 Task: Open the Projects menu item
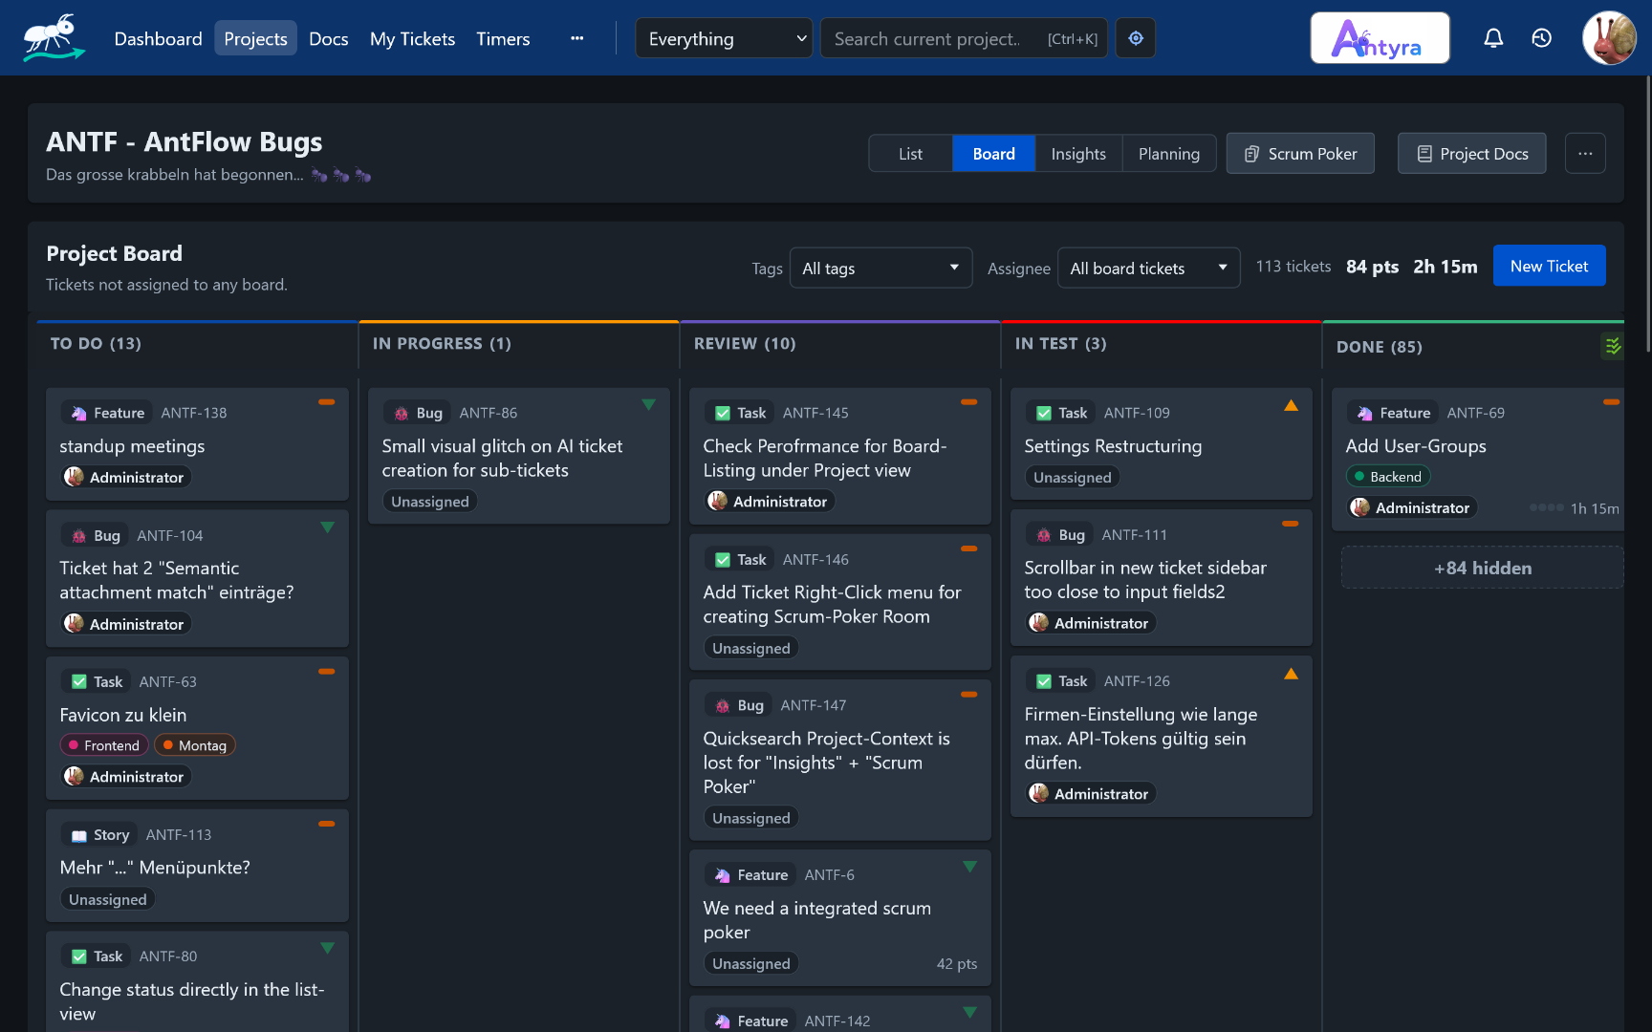click(255, 38)
